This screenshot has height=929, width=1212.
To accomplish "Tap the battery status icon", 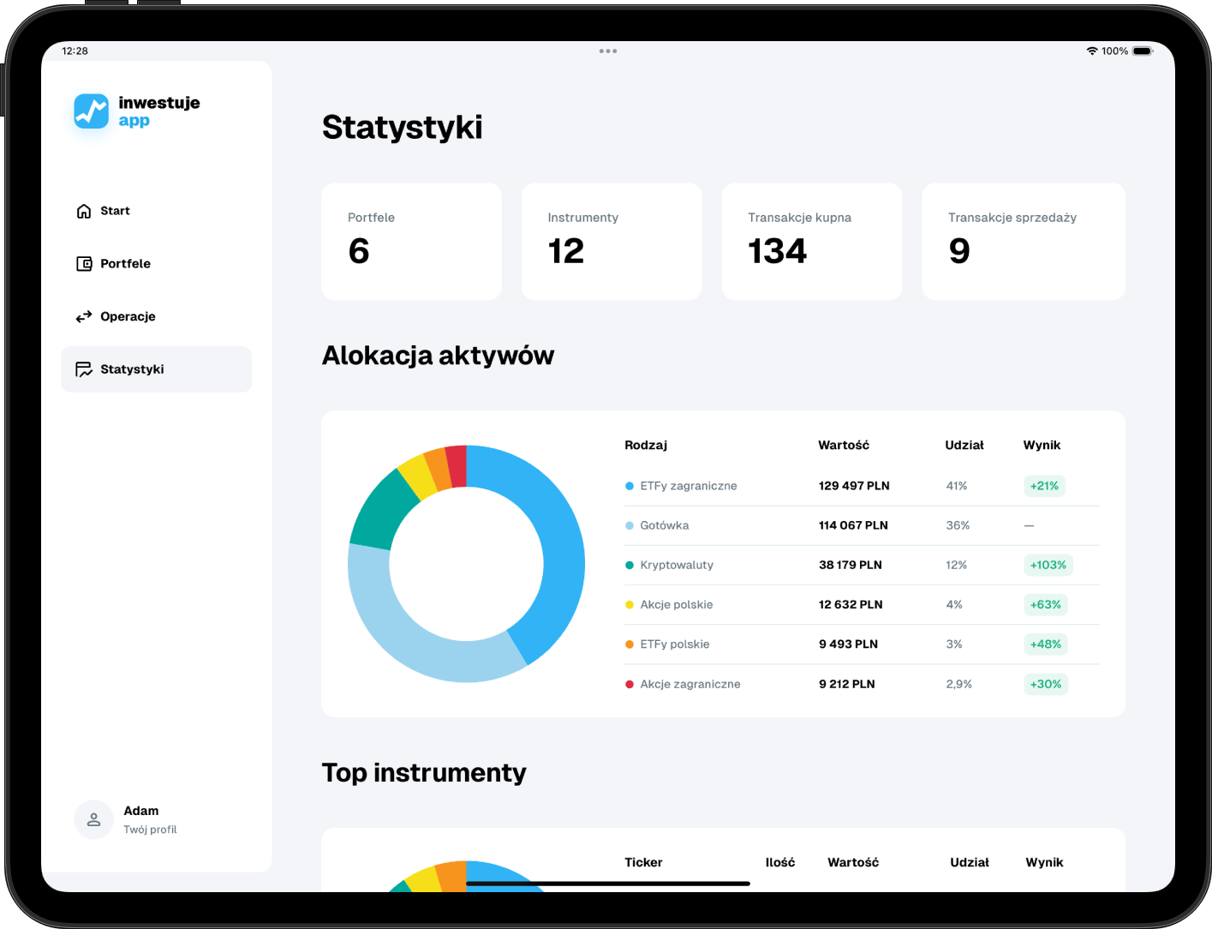I will [1143, 51].
